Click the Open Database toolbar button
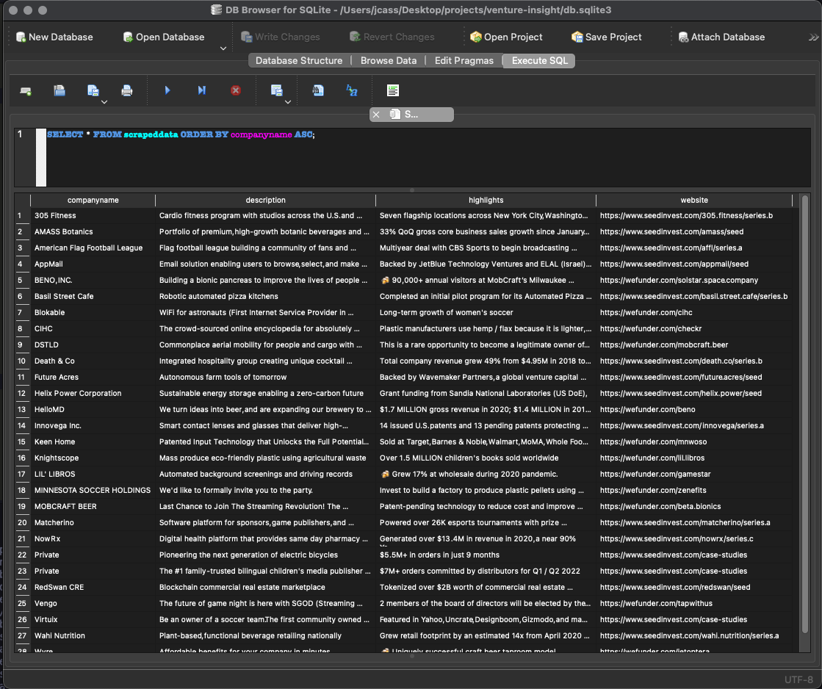Image resolution: width=822 pixels, height=689 pixels. (x=164, y=37)
